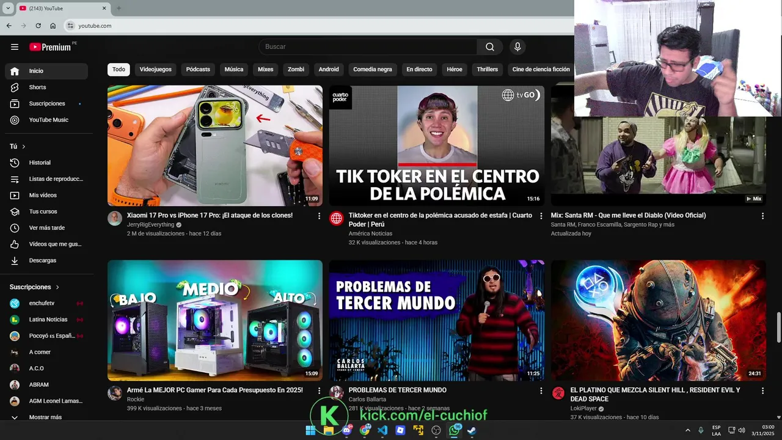Screen dimensions: 782x440
Task: Open Historial in the sidebar
Action: pyautogui.click(x=46, y=163)
